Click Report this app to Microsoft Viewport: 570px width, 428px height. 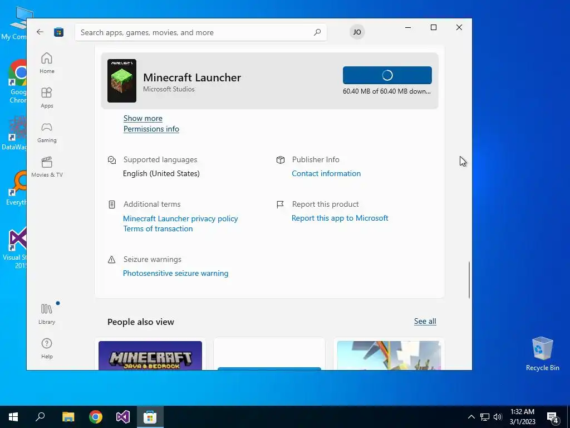click(340, 218)
